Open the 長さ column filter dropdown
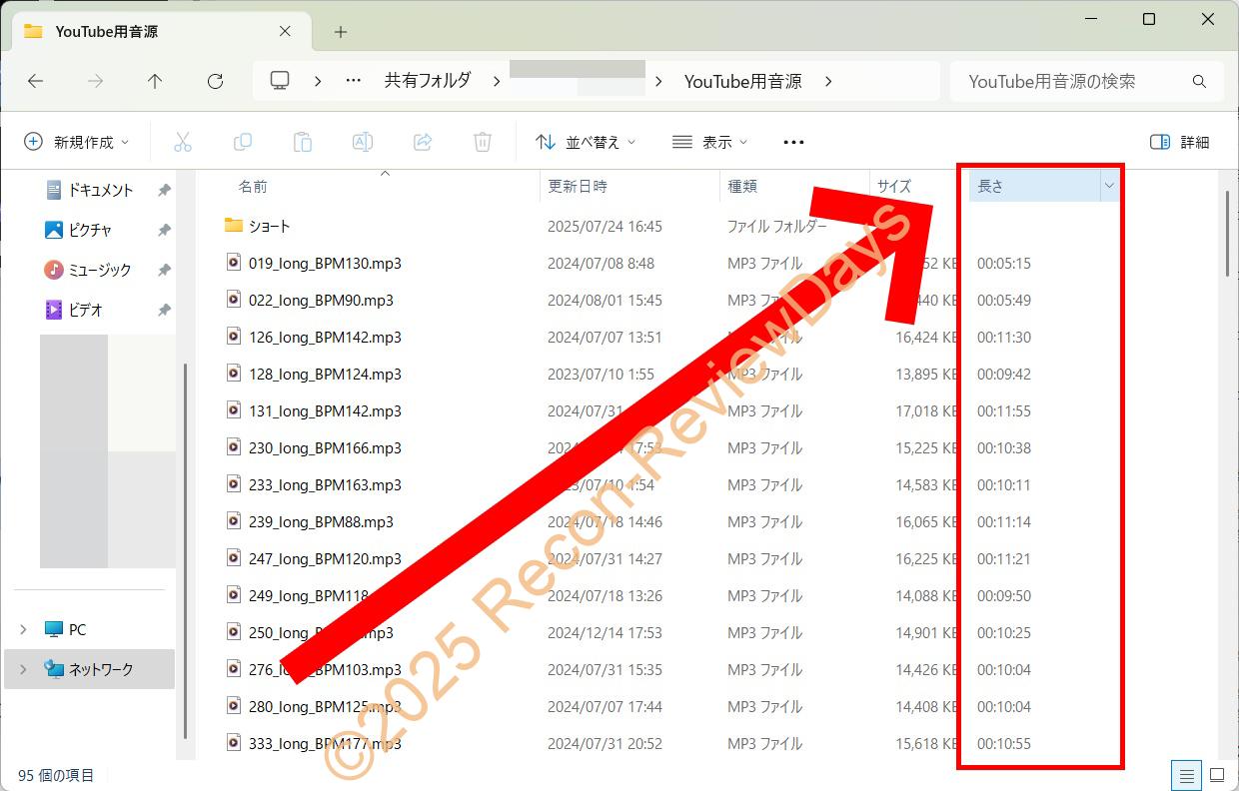1239x791 pixels. (1108, 186)
